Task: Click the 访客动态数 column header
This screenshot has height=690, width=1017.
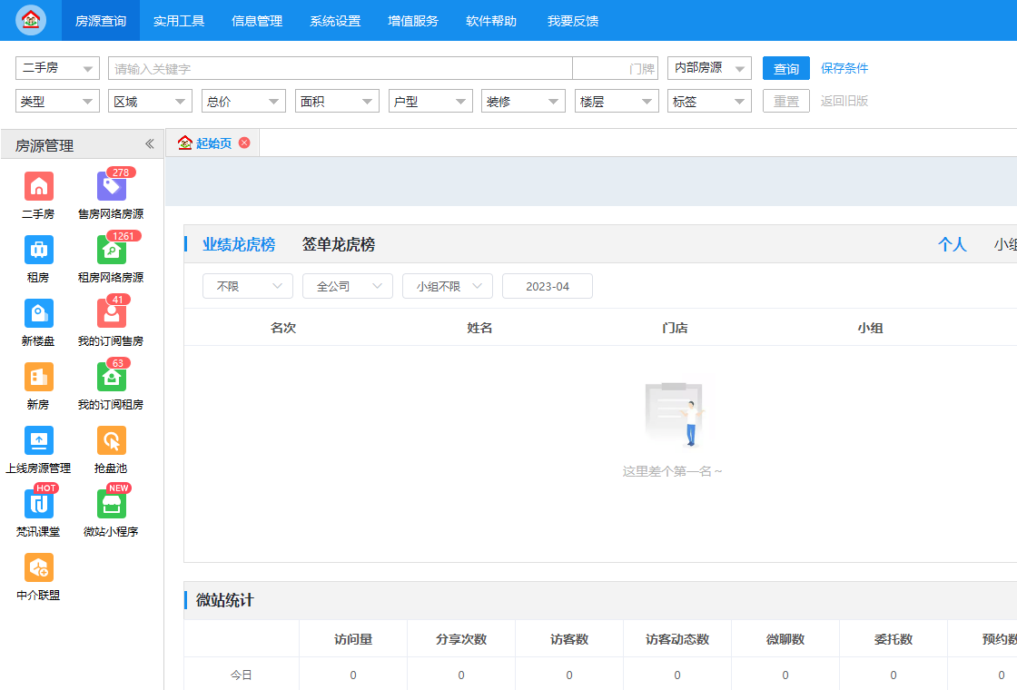Action: (x=677, y=639)
